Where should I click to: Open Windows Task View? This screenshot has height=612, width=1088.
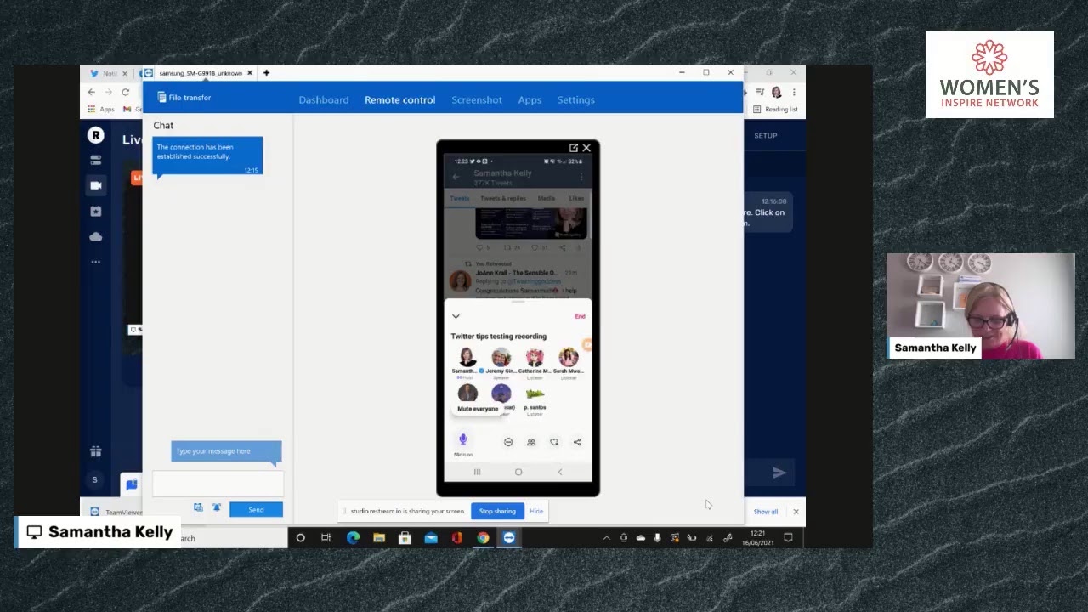point(326,537)
